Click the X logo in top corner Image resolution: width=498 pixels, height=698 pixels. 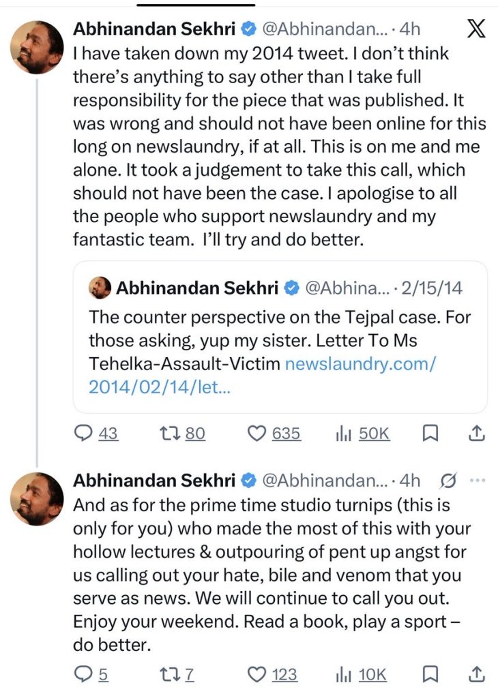(475, 29)
